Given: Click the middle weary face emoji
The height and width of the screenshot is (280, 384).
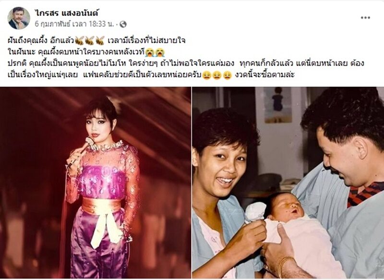Looking at the screenshot, I should [x=217, y=75].
